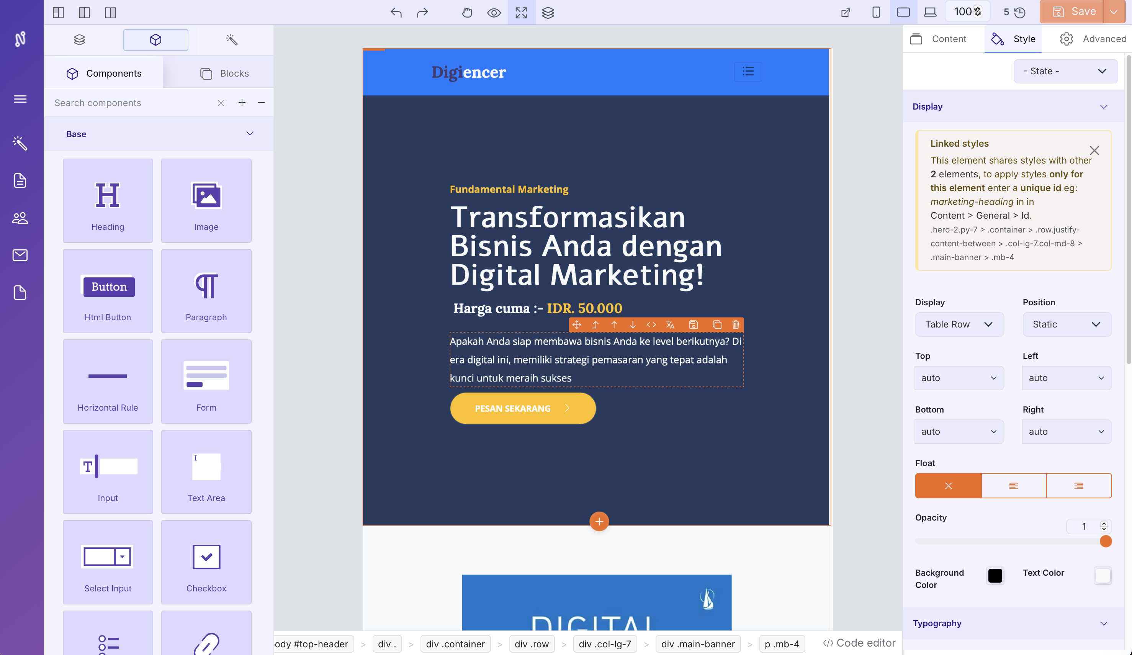Open the mail icon in left sidebar
This screenshot has width=1132, height=655.
(x=20, y=255)
